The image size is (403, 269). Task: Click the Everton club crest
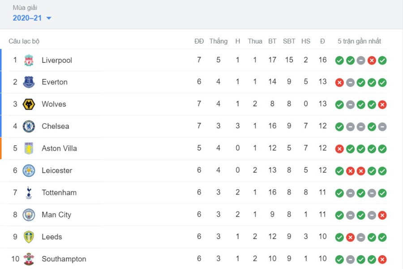[29, 82]
